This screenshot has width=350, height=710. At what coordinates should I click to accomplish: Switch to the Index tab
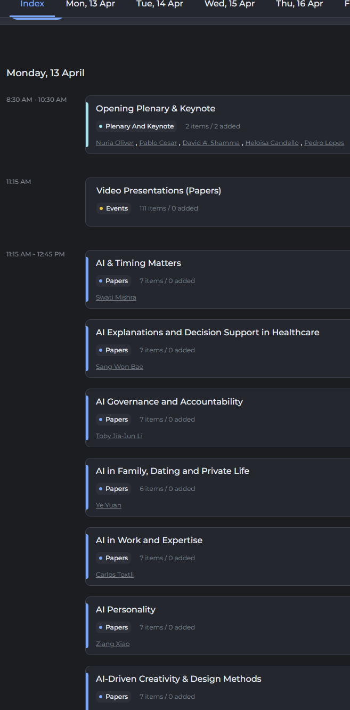(32, 4)
